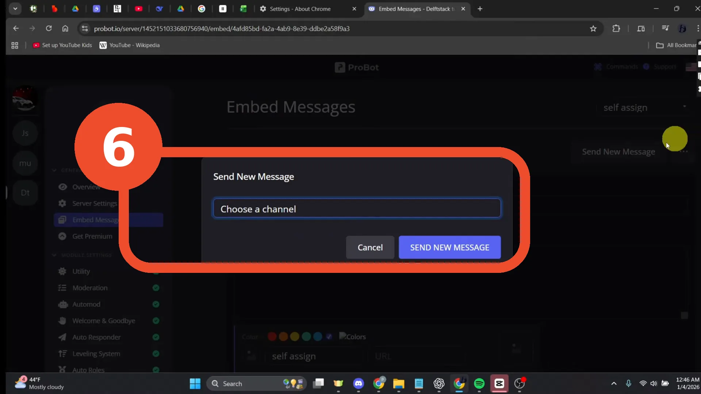Click the Windows Start button

[195, 383]
